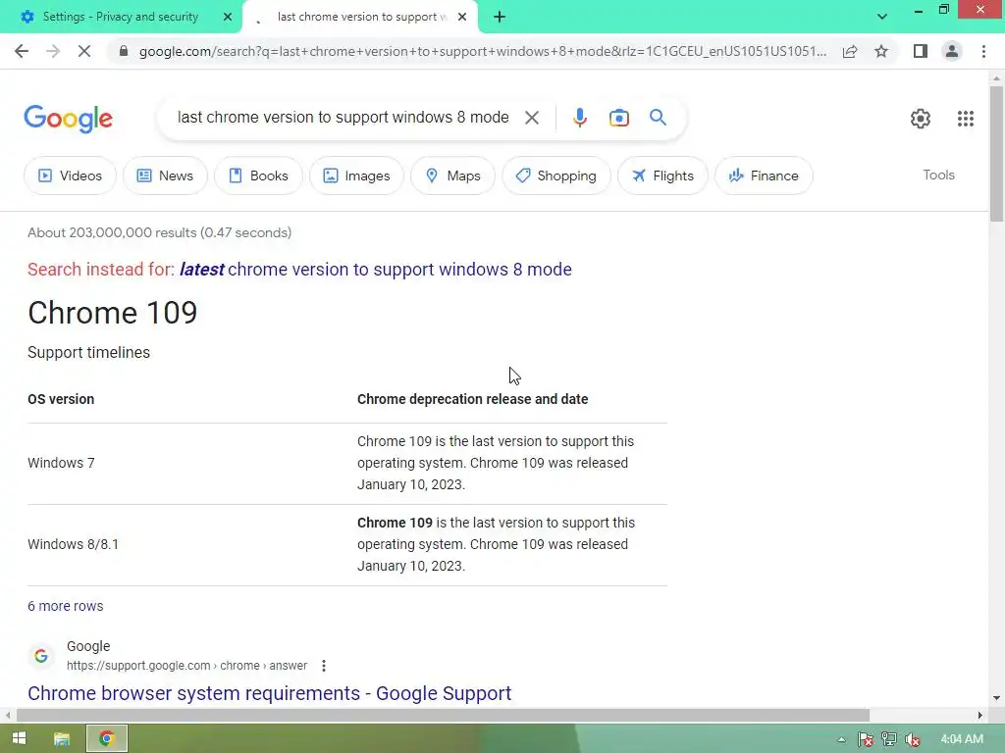Stop loading the page

tap(84, 51)
